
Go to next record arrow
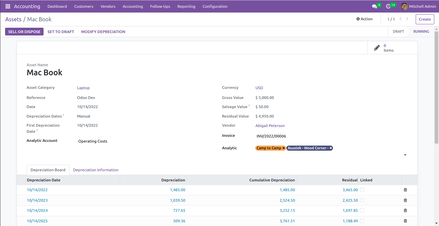(x=407, y=19)
